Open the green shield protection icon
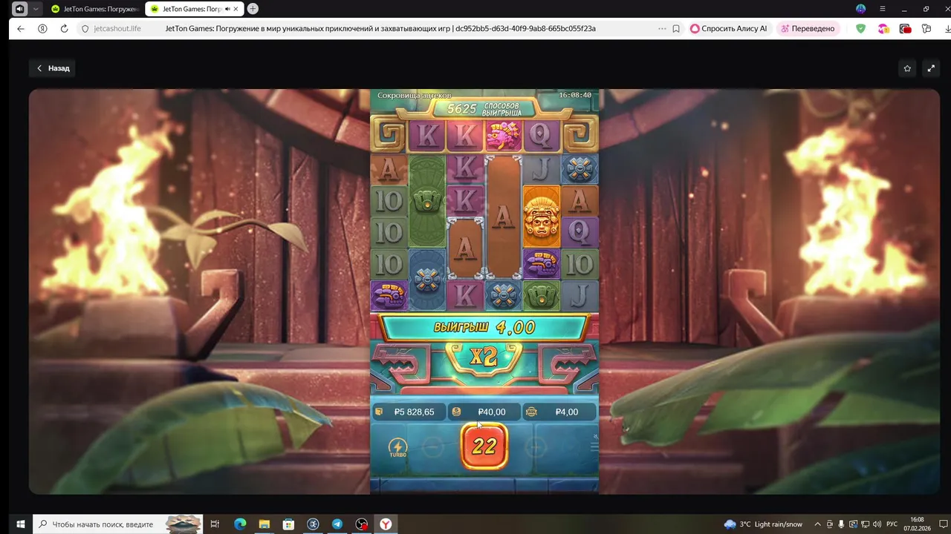This screenshot has width=951, height=534. tap(860, 29)
